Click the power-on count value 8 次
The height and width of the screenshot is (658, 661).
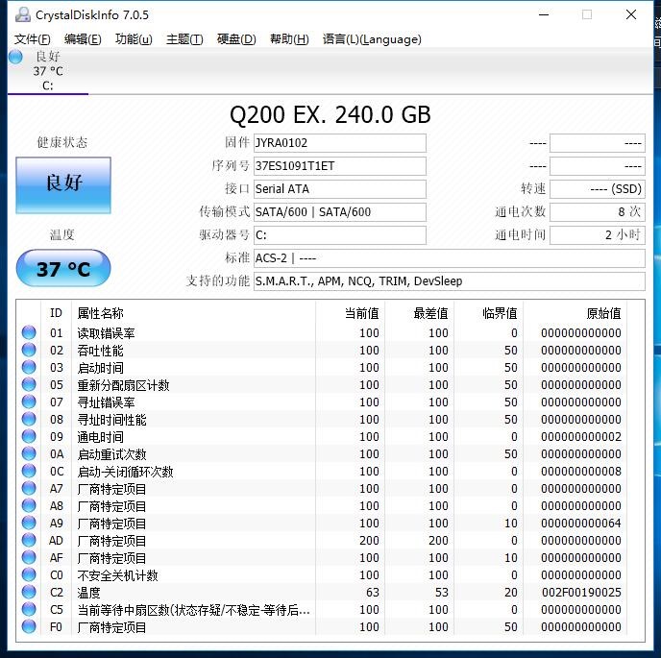coord(598,212)
